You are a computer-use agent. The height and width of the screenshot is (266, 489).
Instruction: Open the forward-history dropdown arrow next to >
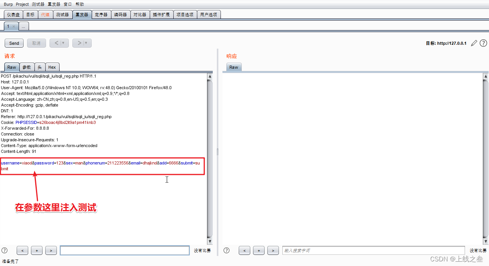86,43
